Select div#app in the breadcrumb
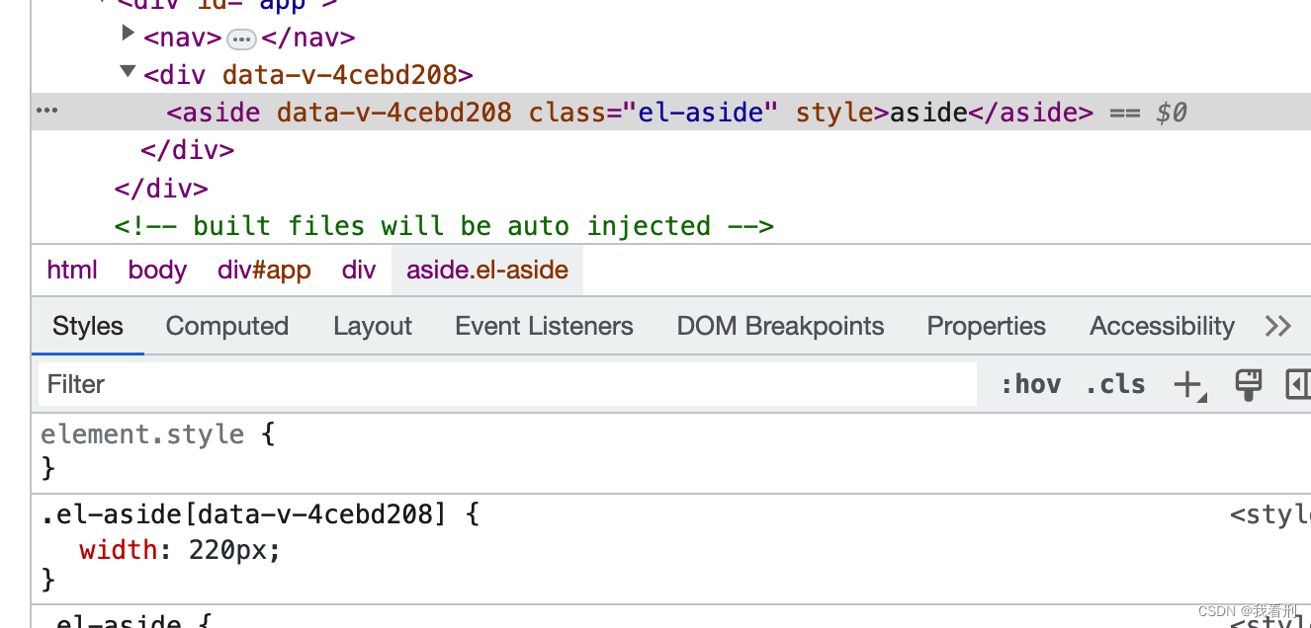 [x=264, y=271]
